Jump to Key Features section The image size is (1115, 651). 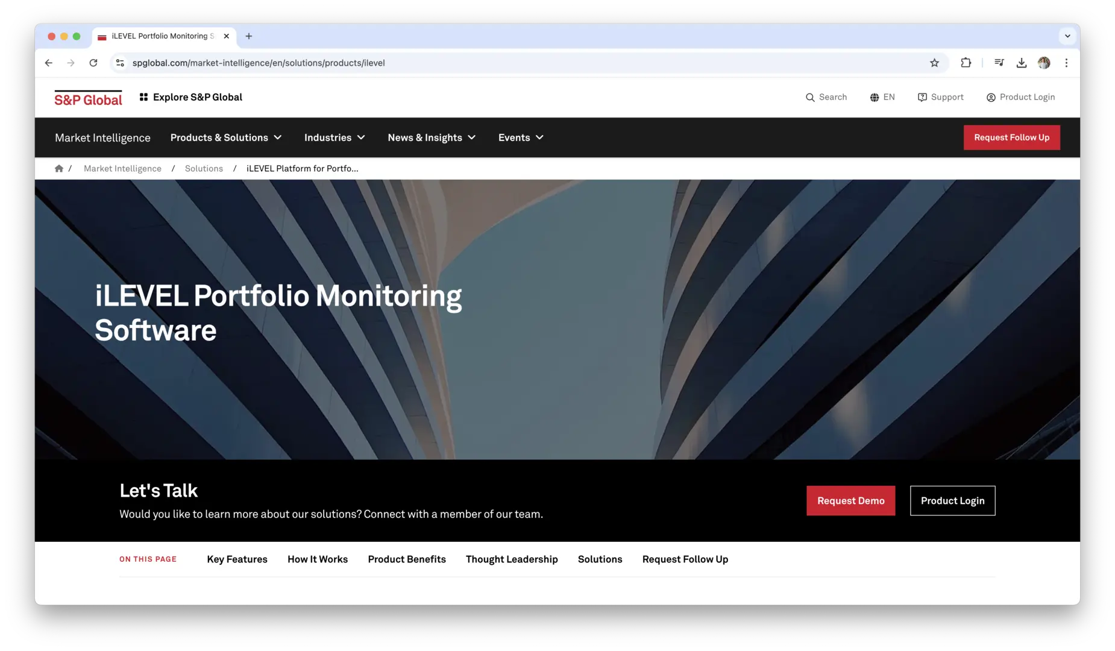237,559
